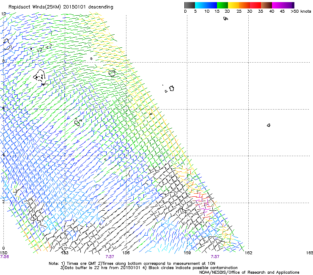
Task: Click the green 15-20 knots legend band
Action: 222,5
